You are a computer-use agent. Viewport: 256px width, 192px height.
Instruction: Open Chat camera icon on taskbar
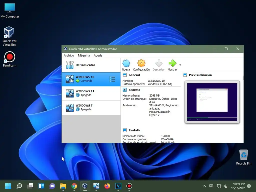(52, 186)
